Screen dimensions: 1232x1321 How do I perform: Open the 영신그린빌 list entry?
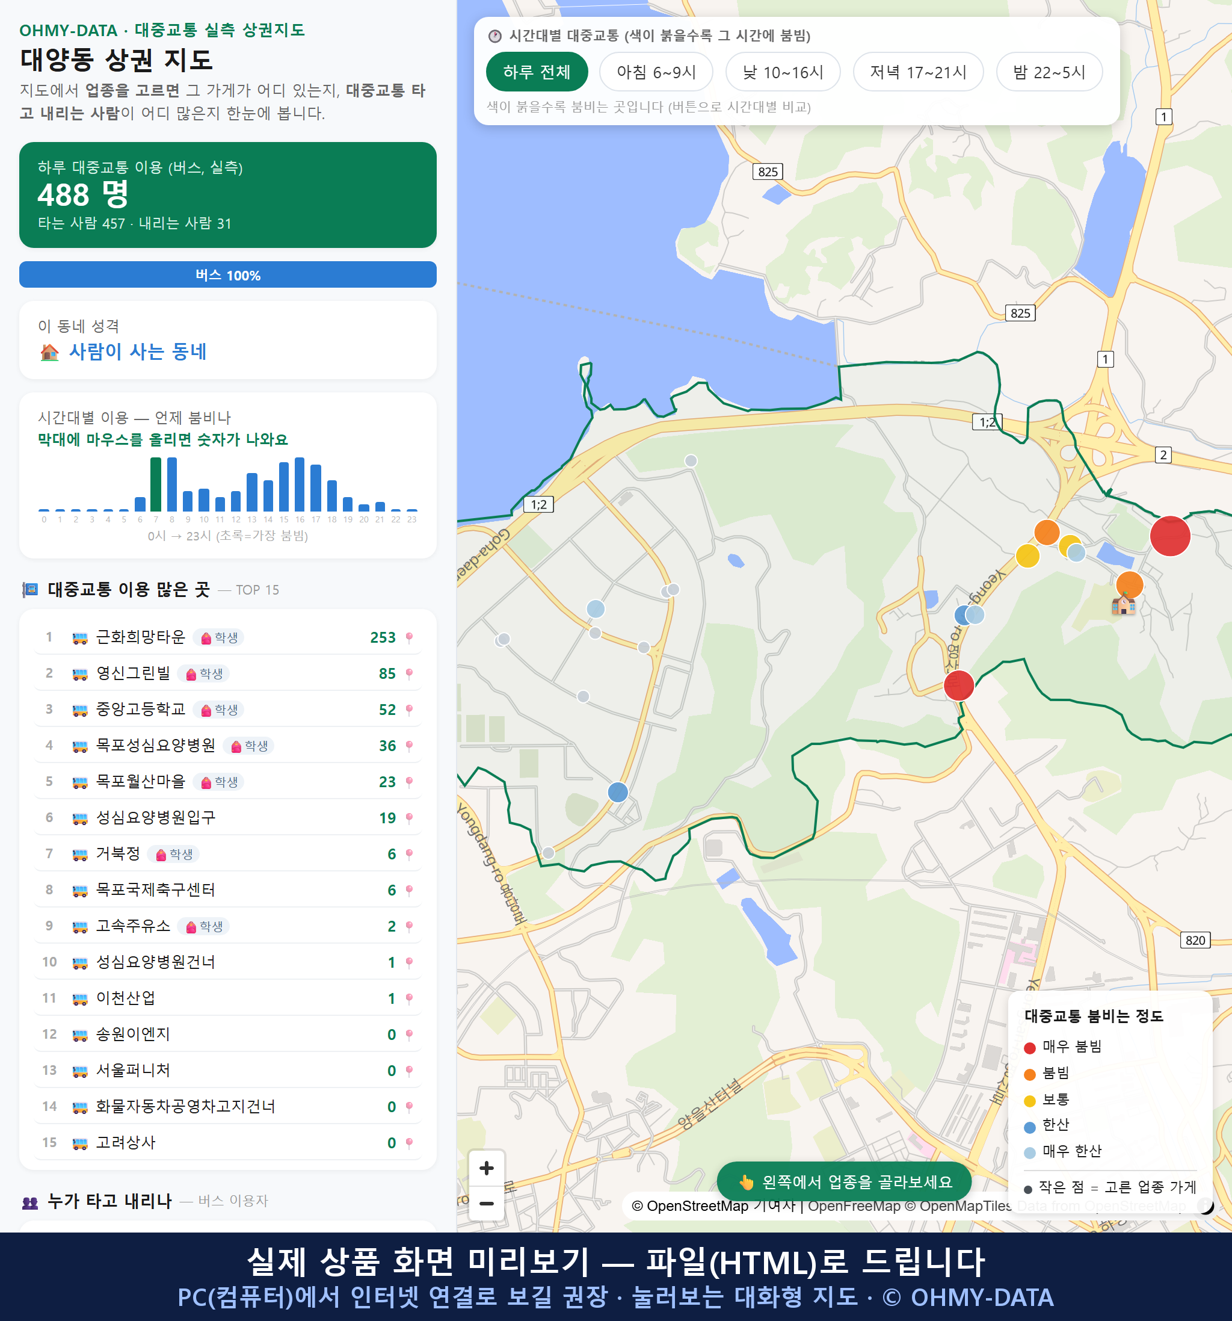228,673
